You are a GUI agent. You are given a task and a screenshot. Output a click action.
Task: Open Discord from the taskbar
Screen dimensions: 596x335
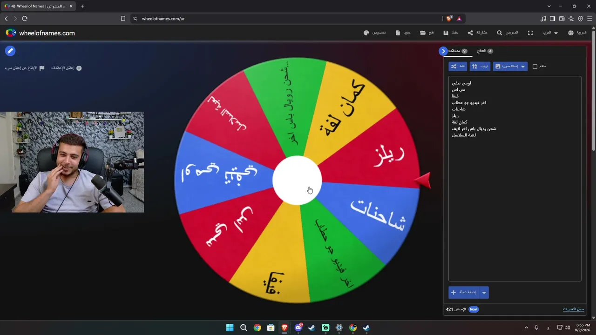(298, 328)
